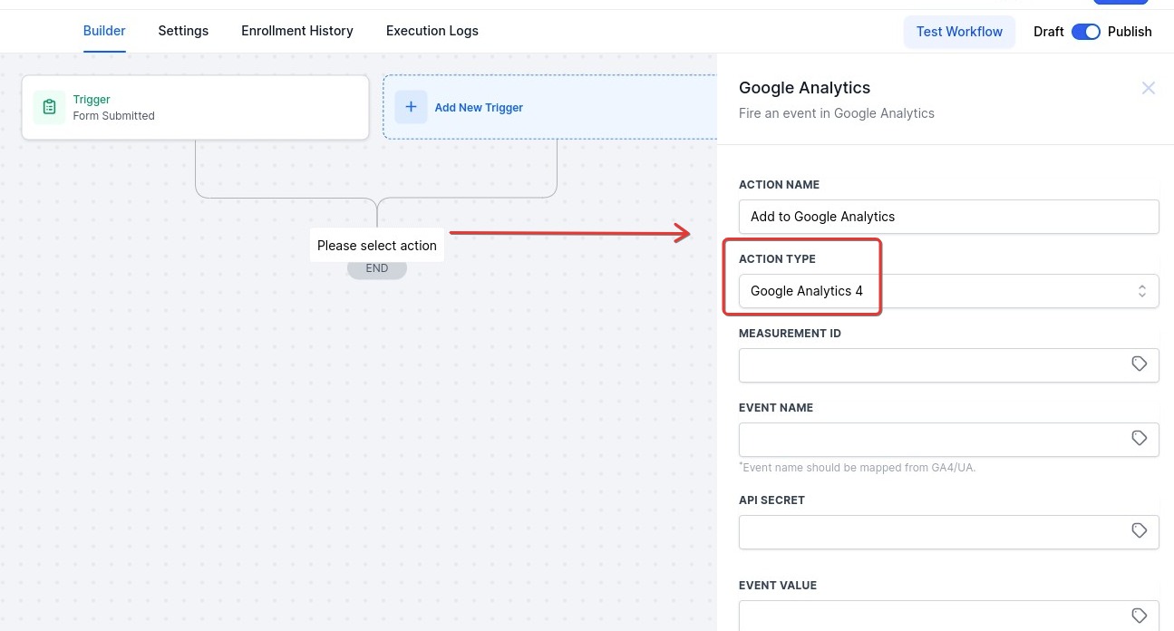Image resolution: width=1174 pixels, height=631 pixels.
Task: Toggle the Draft/Publish switch
Action: point(1085,32)
